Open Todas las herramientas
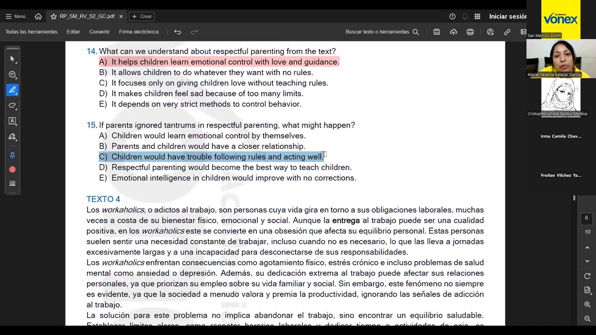Image resolution: width=596 pixels, height=335 pixels. [31, 32]
